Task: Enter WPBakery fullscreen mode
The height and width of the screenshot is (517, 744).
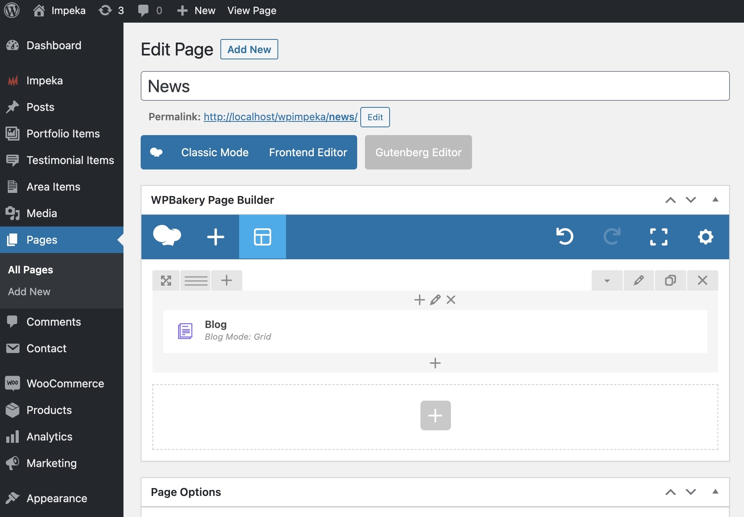Action: coord(658,237)
